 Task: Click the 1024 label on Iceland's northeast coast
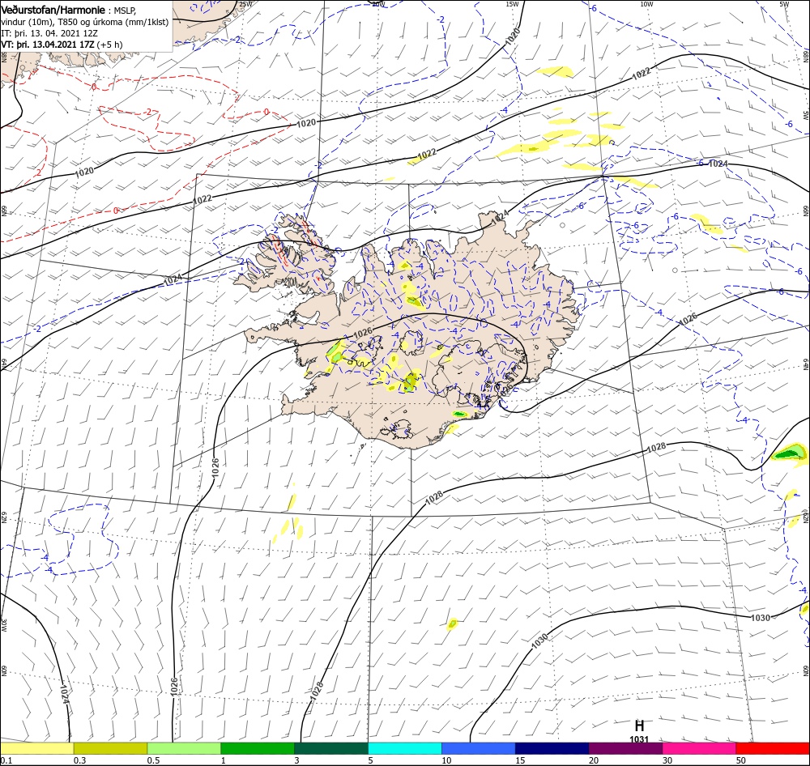(500, 217)
